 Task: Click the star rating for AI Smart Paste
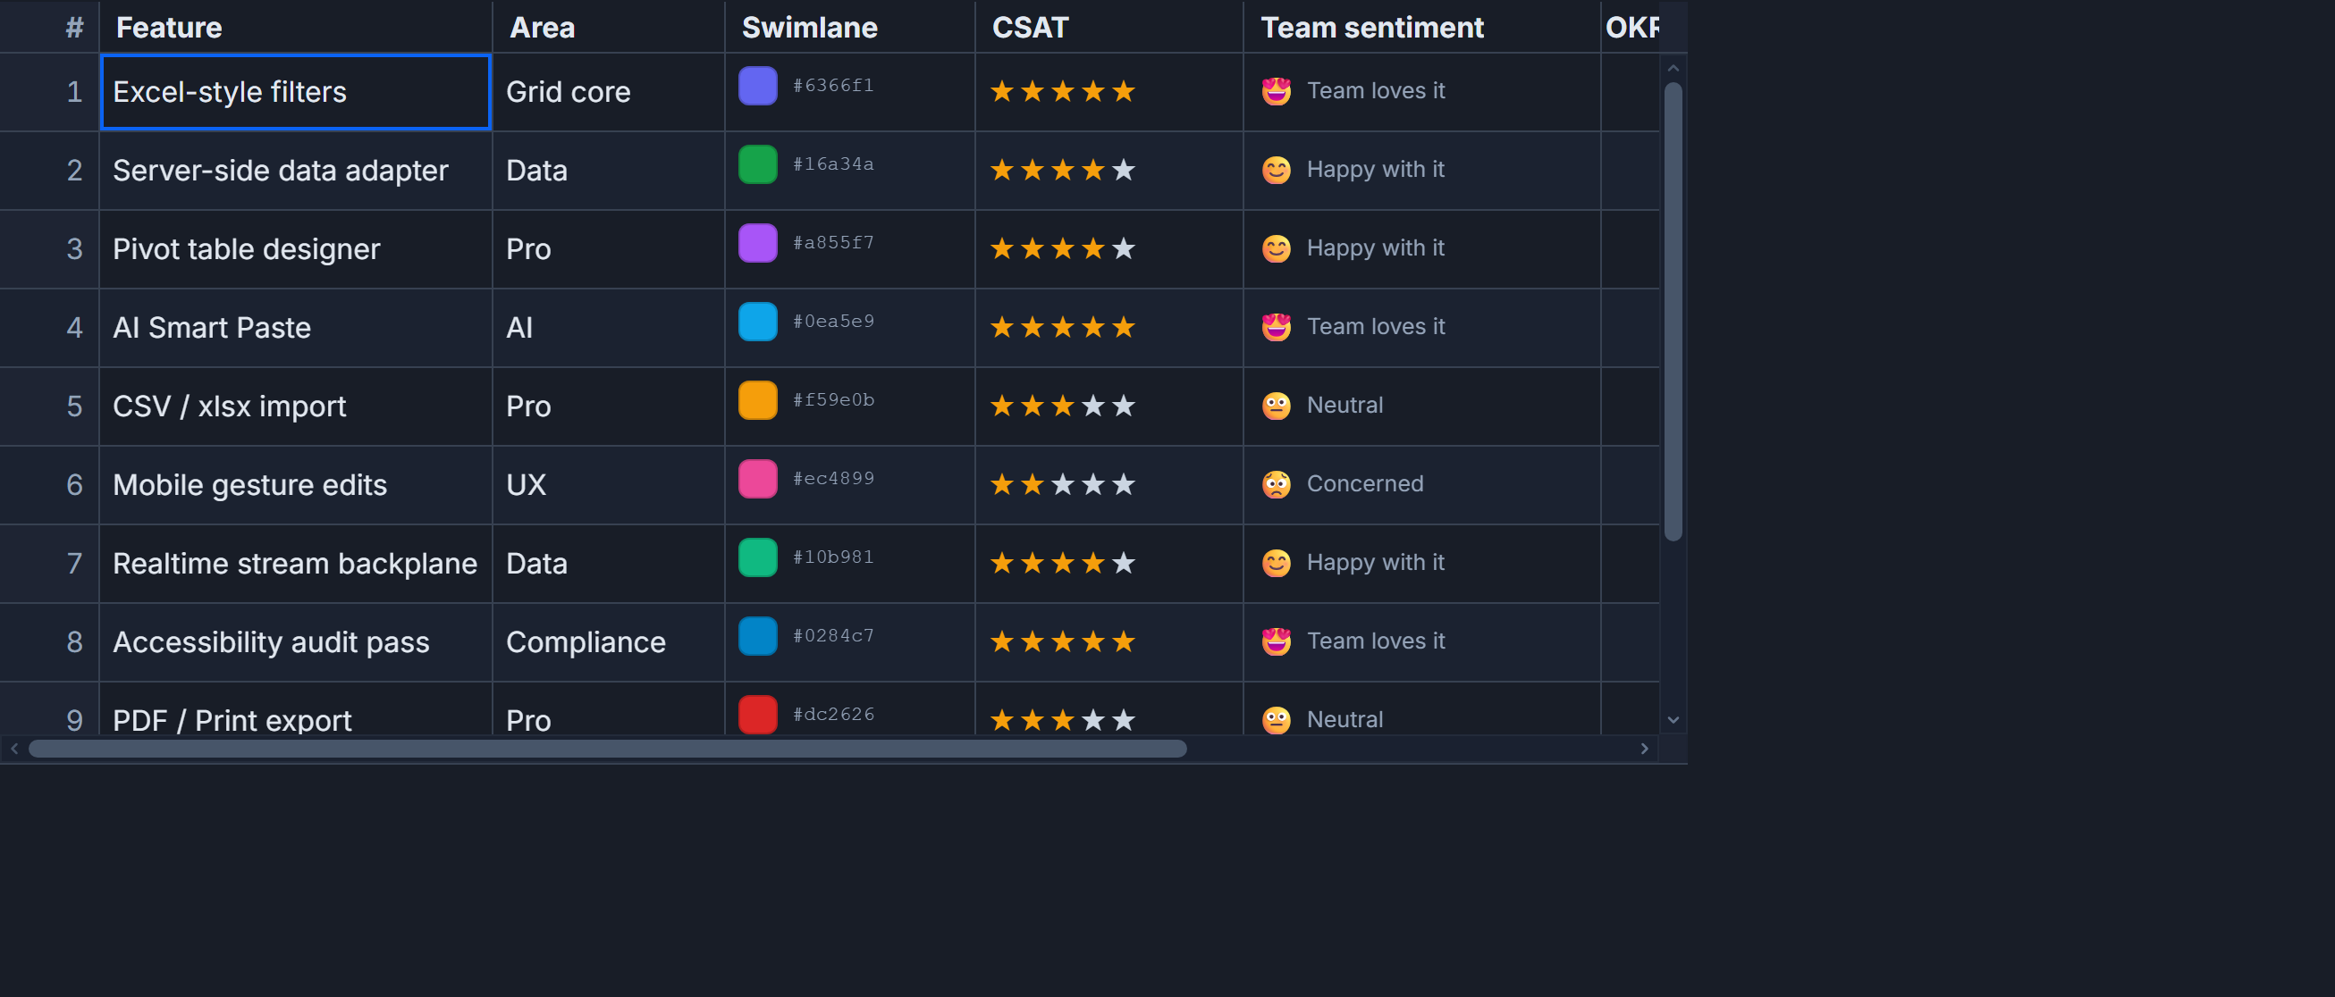click(x=1062, y=327)
